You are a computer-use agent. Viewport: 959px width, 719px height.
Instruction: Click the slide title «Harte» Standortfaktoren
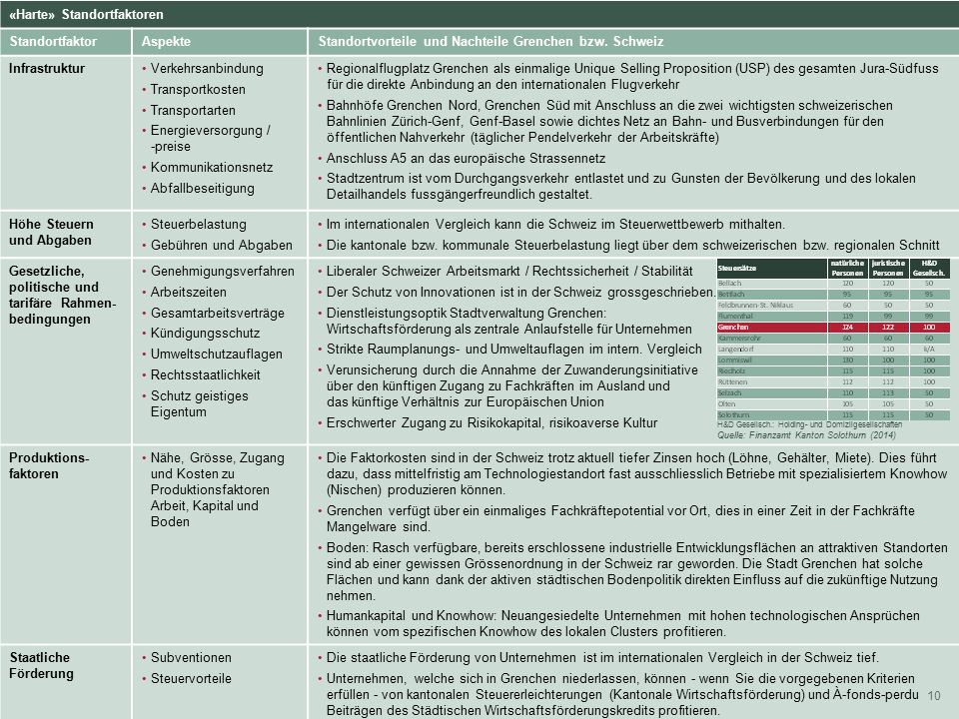coord(86,14)
